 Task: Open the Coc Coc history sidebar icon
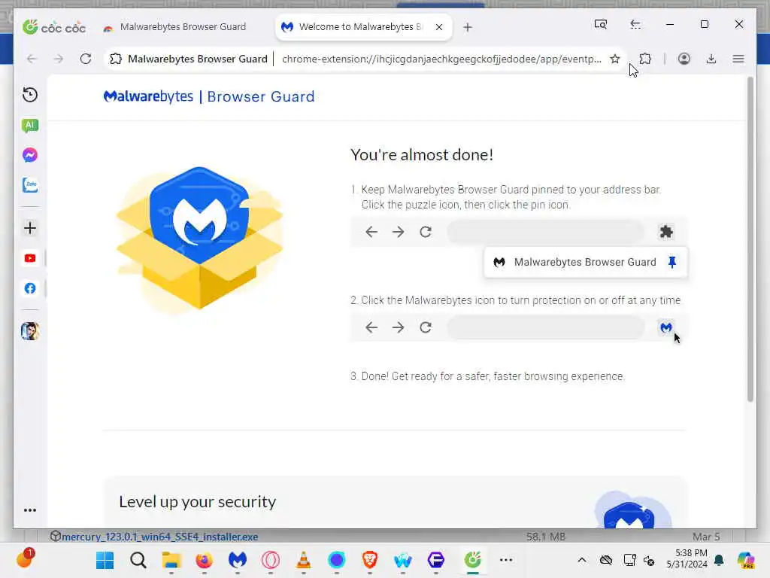[x=30, y=95]
